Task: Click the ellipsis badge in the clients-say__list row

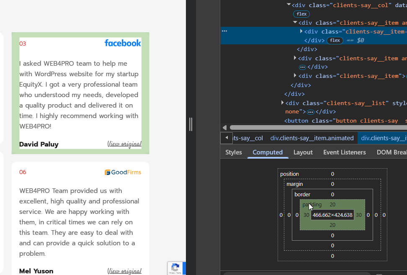Action: (x=310, y=112)
